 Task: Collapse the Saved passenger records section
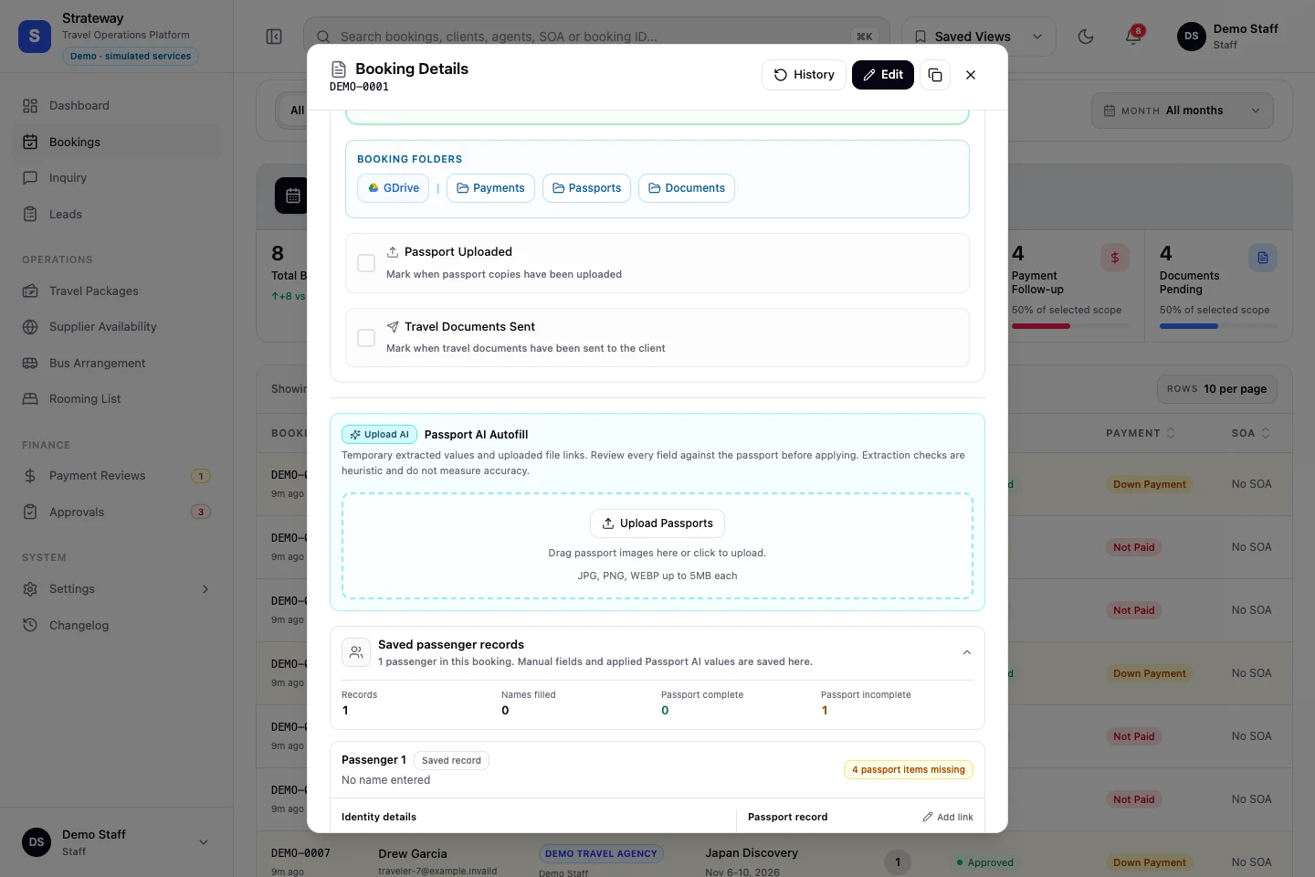[x=967, y=652]
